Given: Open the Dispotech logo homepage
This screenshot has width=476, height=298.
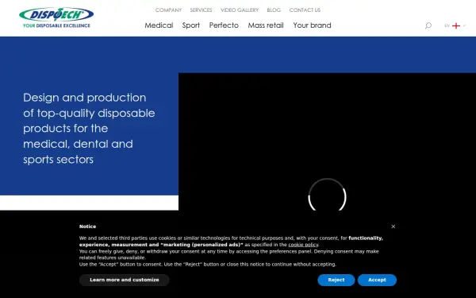Looking at the screenshot, I should (56, 17).
